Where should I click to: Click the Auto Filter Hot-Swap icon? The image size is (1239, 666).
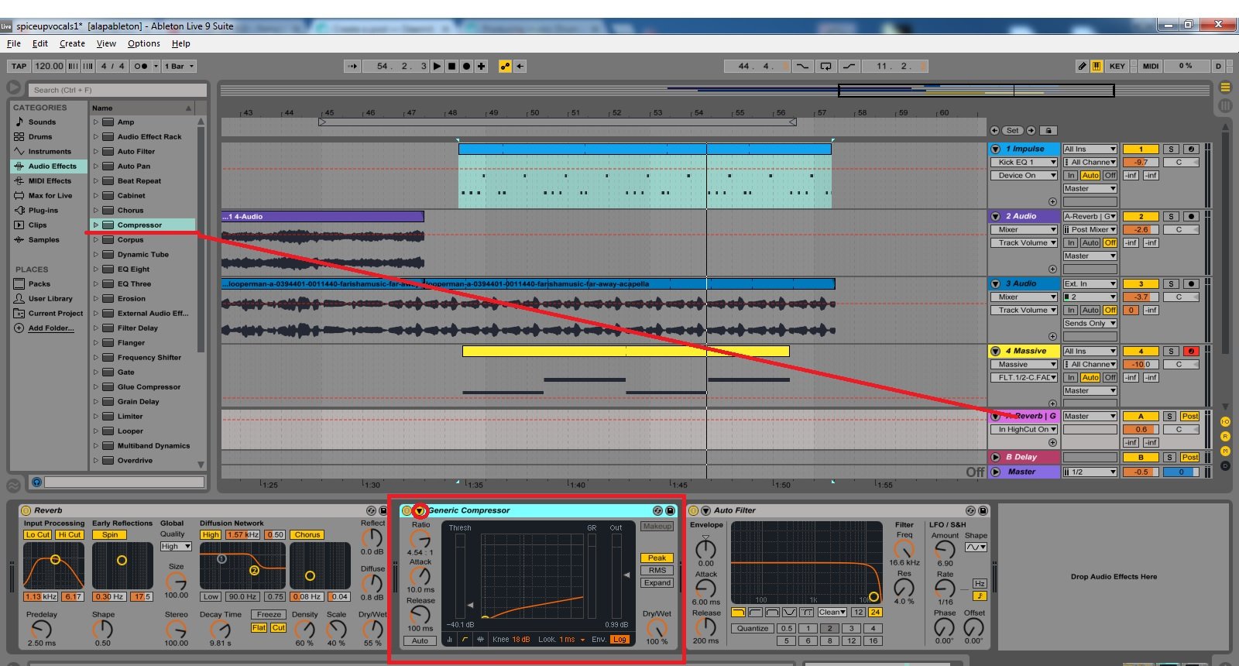click(x=970, y=511)
